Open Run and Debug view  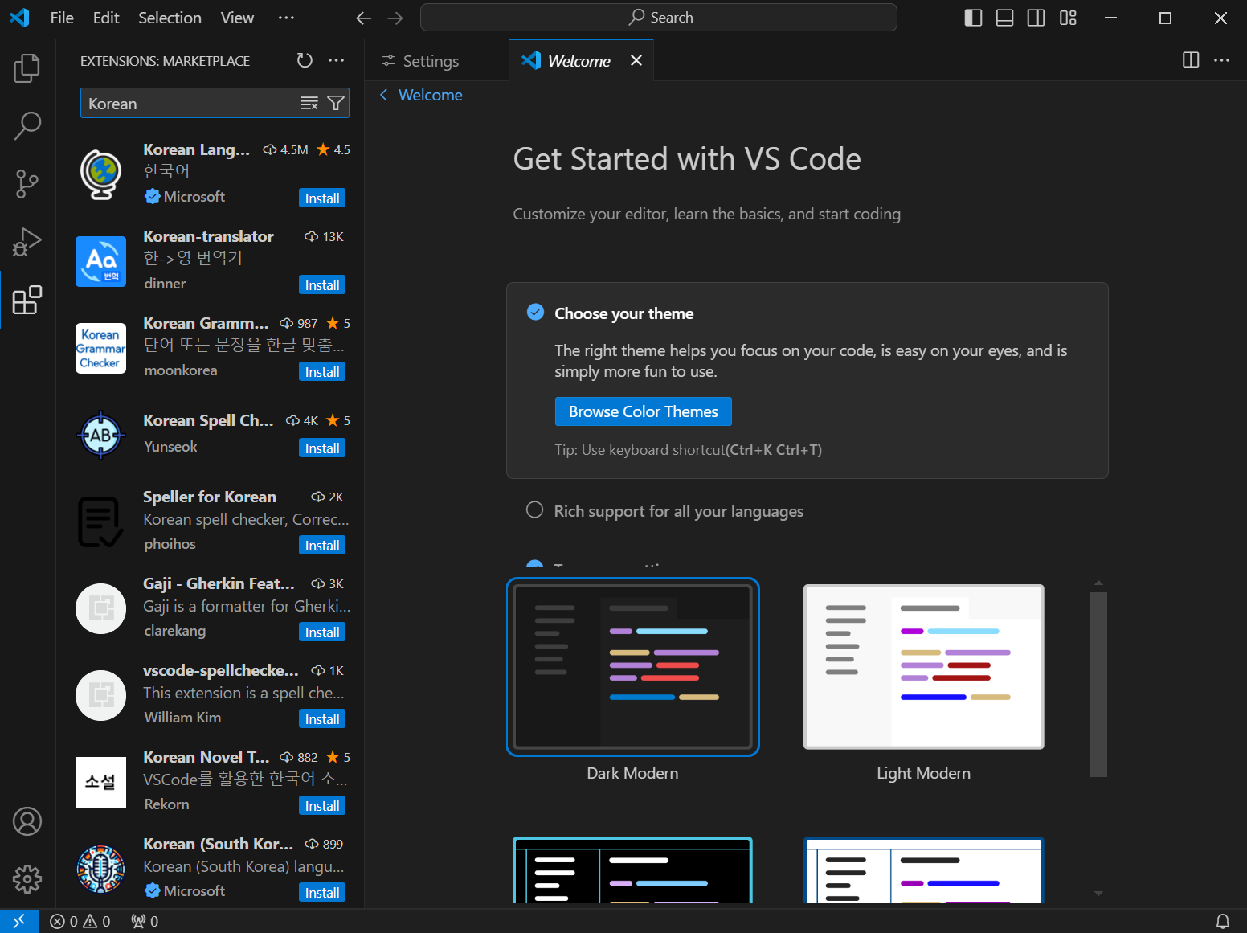click(27, 242)
